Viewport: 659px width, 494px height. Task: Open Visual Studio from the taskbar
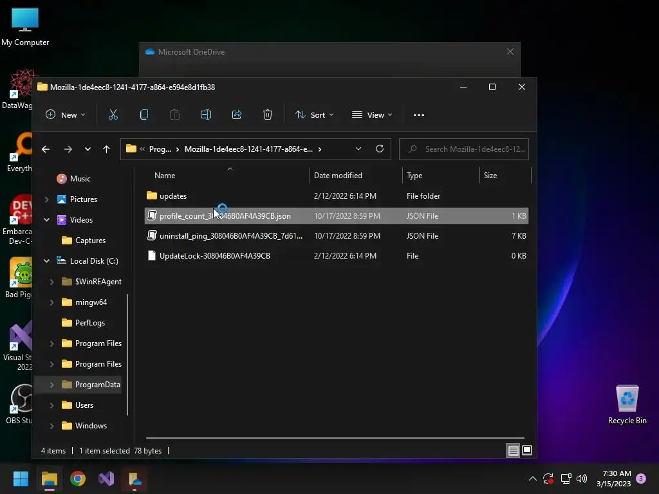point(106,479)
